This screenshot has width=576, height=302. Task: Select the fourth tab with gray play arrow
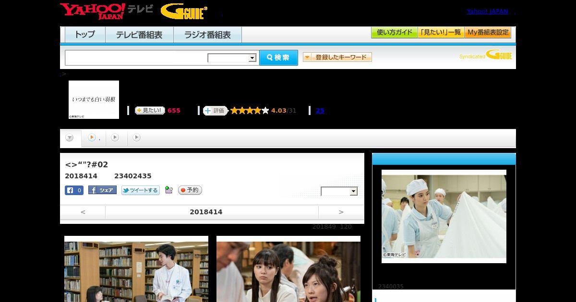(136, 138)
